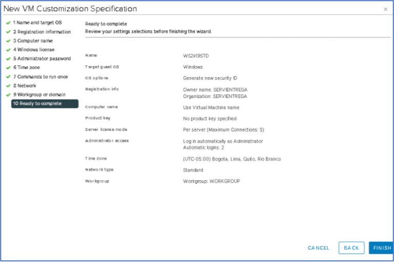Click the BACK button
This screenshot has width=394, height=262.
351,248
